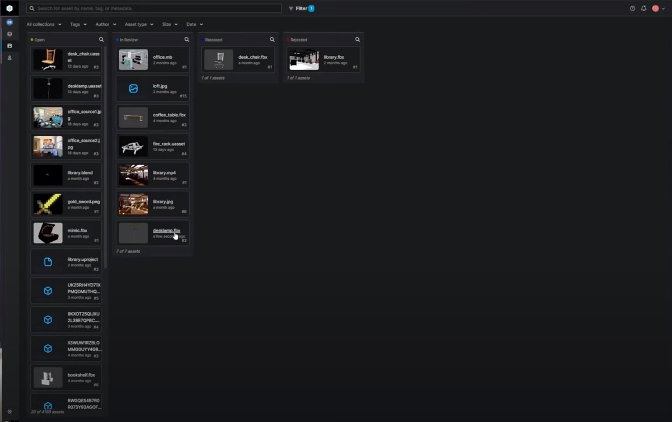Click the 'Rejected' column title
This screenshot has height=422, width=672.
pyautogui.click(x=298, y=40)
